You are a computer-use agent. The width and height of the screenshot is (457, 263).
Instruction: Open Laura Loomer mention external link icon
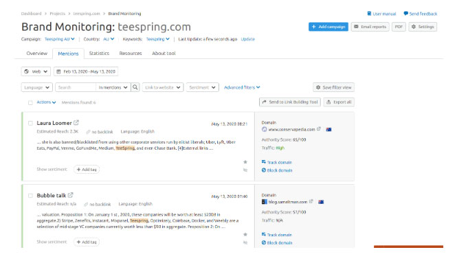coord(76,123)
